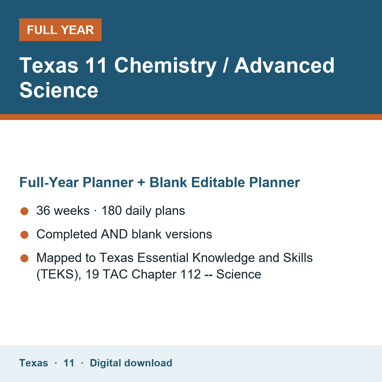Viewport: 382px width, 382px height.
Task: Click the 11 grade label in footer
Action: tap(69, 363)
